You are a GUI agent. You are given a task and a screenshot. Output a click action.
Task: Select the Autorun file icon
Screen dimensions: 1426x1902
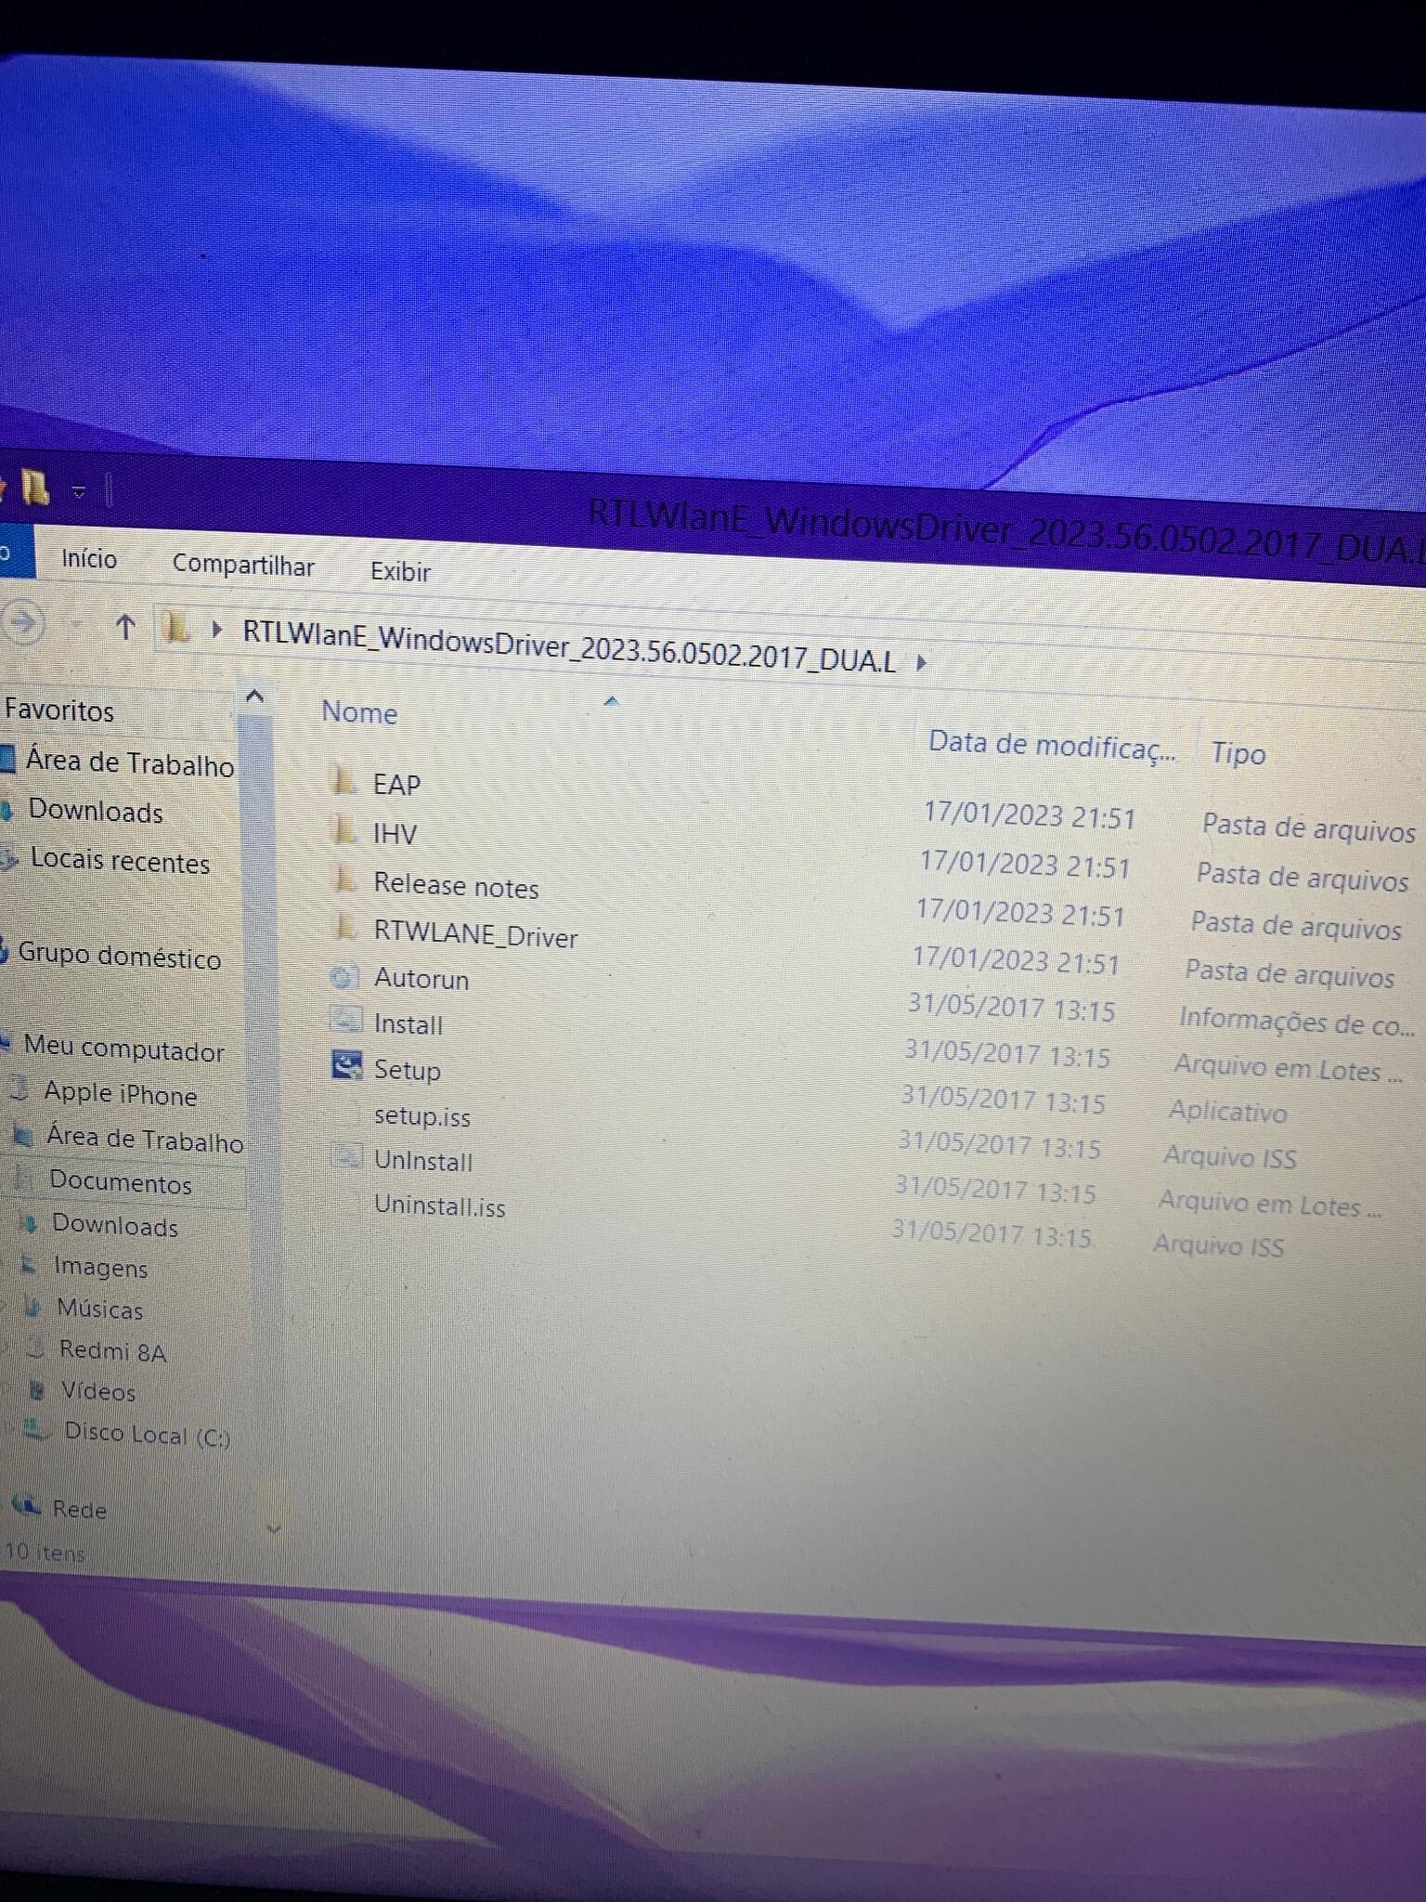[x=344, y=976]
